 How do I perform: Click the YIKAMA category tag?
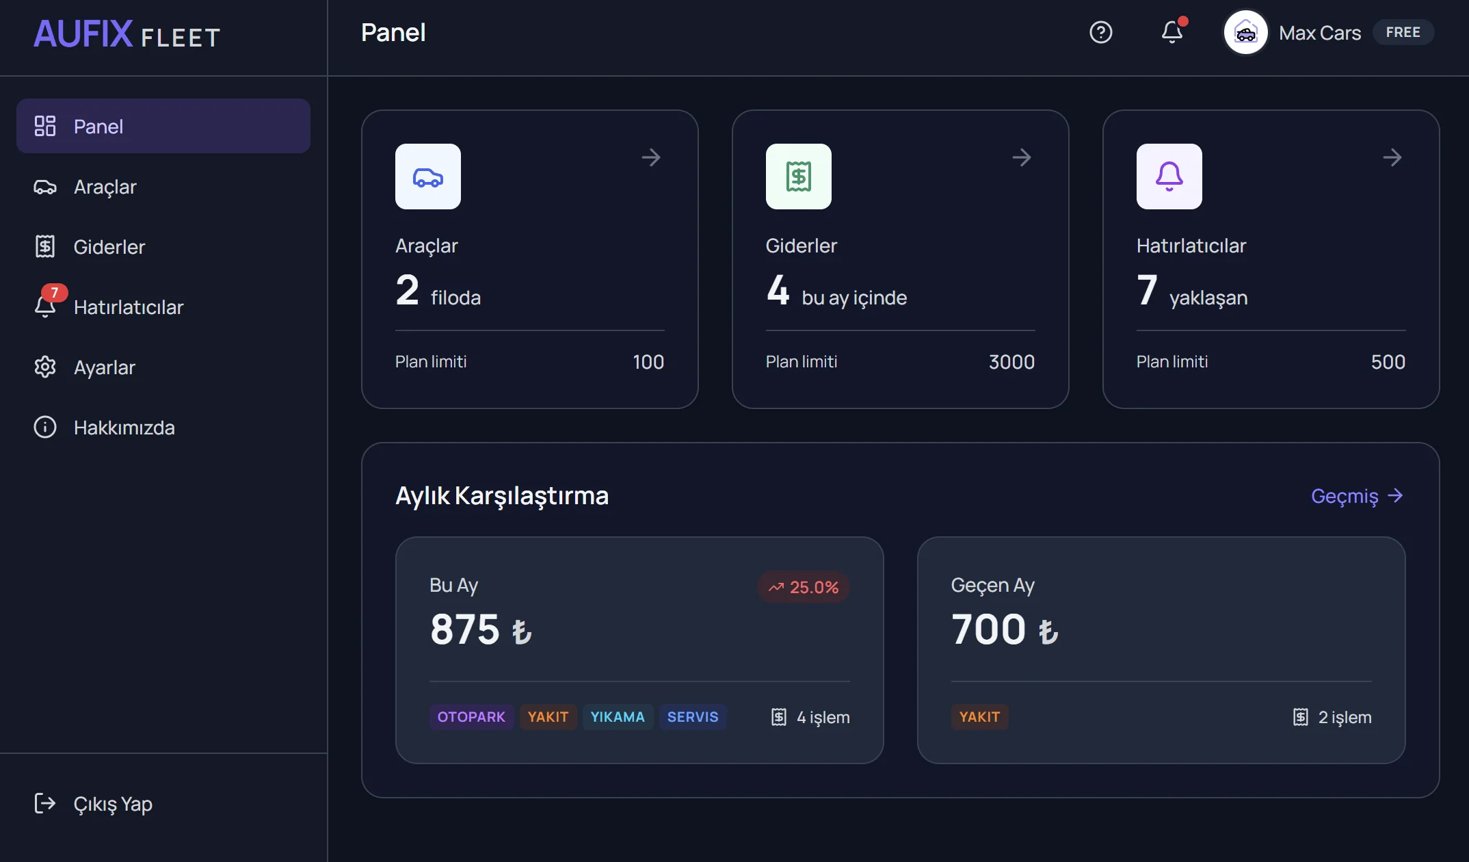click(x=618, y=717)
